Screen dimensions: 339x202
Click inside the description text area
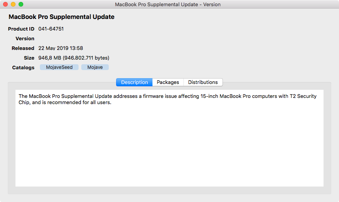click(x=169, y=138)
